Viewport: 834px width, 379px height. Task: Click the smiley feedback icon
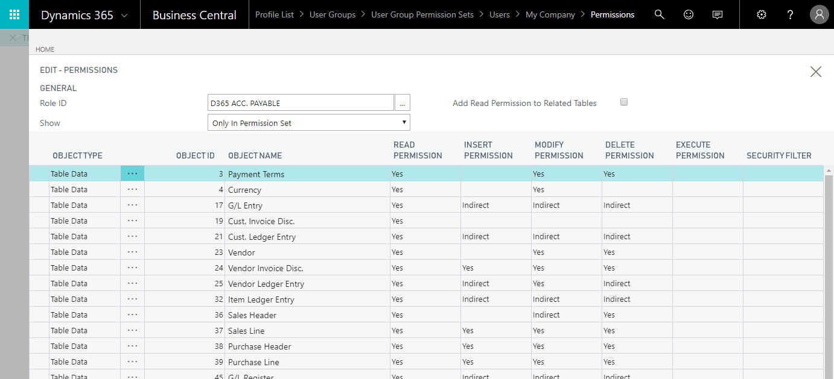point(689,14)
